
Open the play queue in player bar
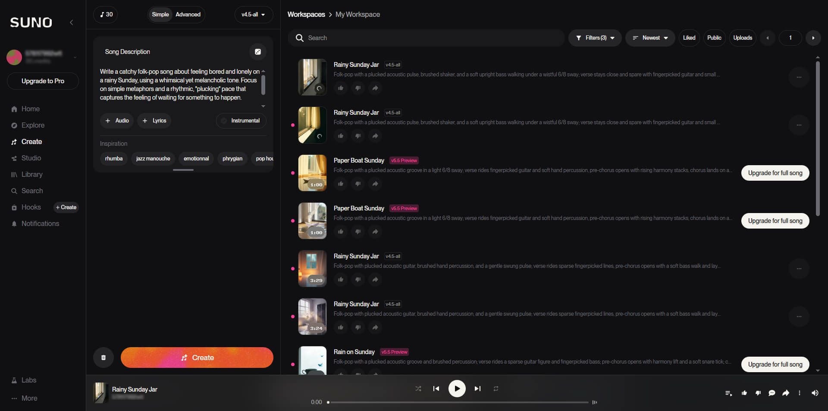coord(729,393)
